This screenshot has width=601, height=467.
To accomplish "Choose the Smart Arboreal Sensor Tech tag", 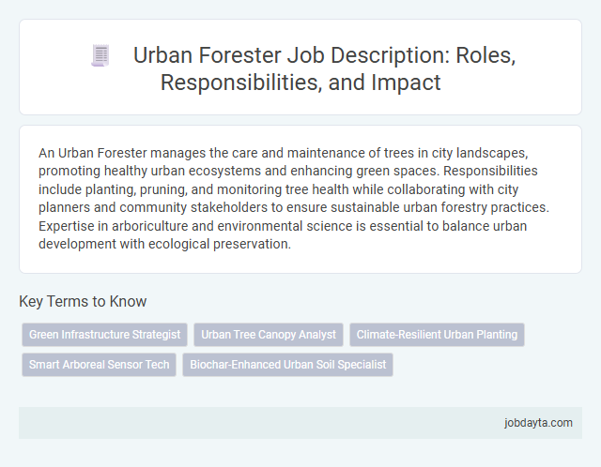I will click(x=99, y=365).
